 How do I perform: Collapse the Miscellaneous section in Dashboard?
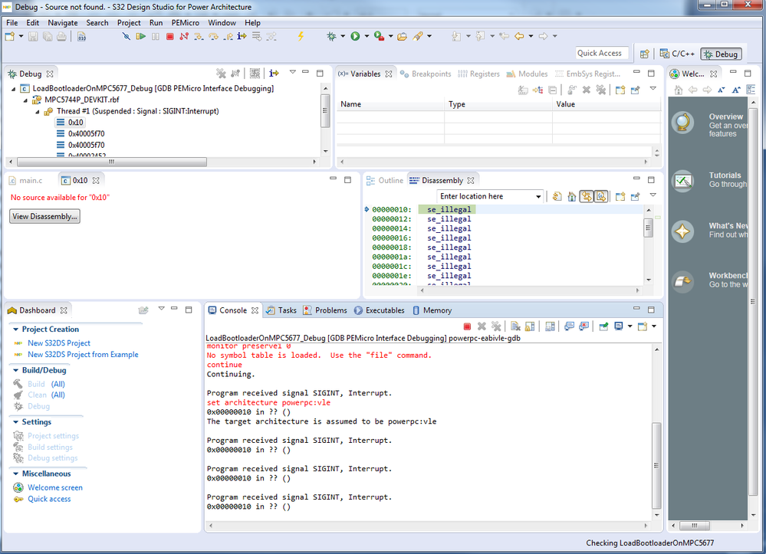pos(15,474)
